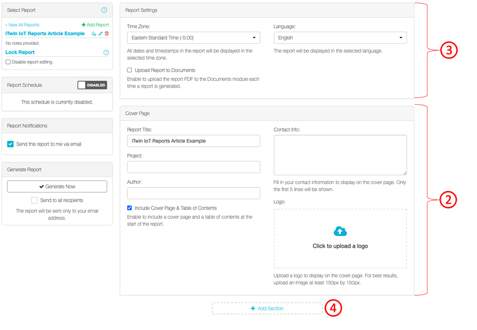
Task: Open the Time Zone dropdown
Action: [x=193, y=38]
